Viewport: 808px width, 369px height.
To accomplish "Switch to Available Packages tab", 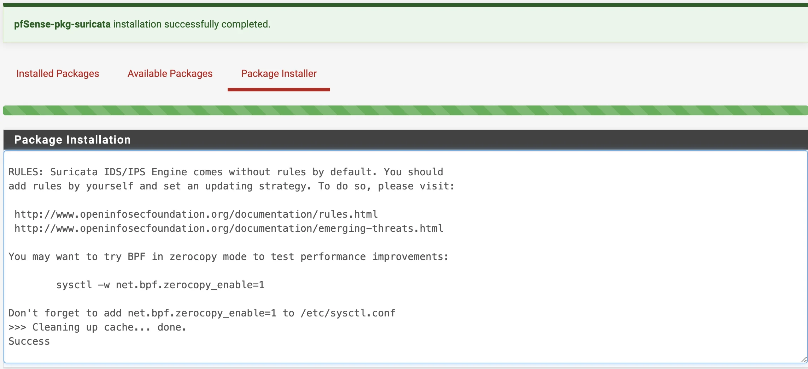I will tap(170, 73).
